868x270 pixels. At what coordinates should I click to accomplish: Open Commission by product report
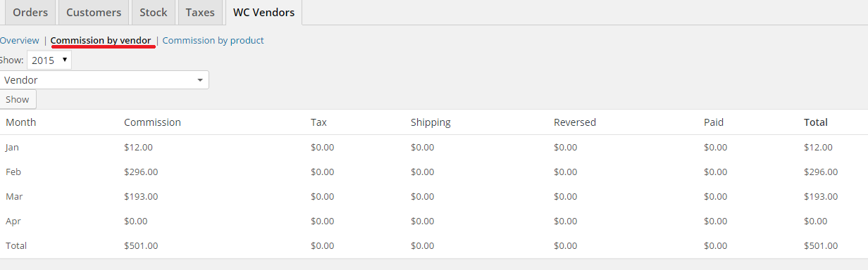(x=213, y=41)
